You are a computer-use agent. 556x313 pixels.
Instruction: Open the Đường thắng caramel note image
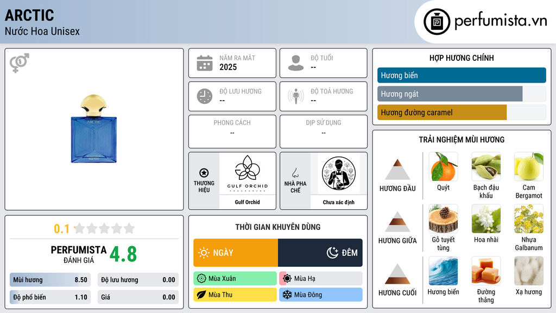(x=486, y=271)
